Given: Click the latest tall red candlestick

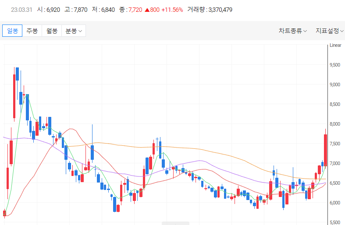Looking at the screenshot, I should (x=325, y=150).
